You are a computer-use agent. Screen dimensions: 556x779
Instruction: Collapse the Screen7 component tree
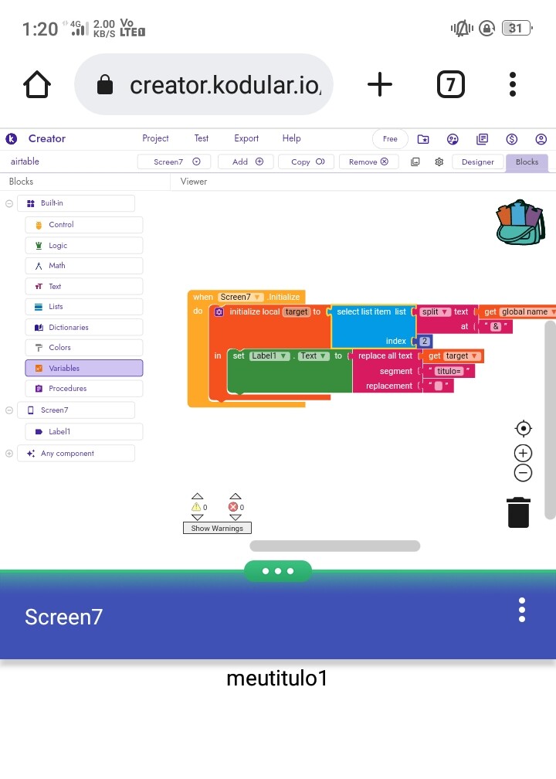point(9,410)
